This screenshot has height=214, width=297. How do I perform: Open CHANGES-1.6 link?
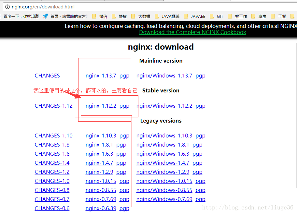tap(52, 154)
